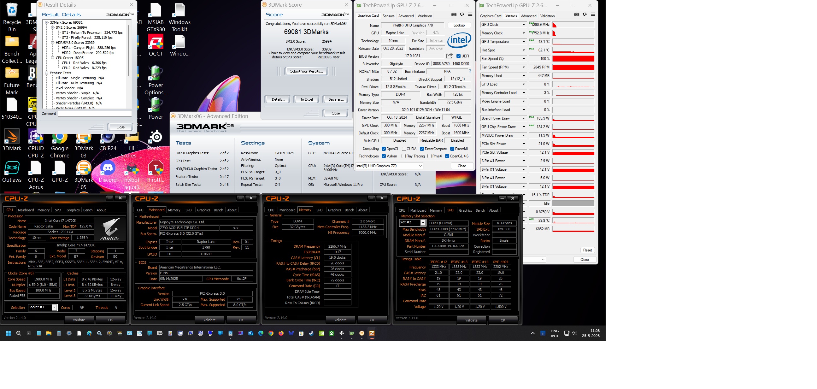Viewport: 817px width, 389px height.
Task: Open About tab in CPU-Z Memory window
Action: click(363, 210)
